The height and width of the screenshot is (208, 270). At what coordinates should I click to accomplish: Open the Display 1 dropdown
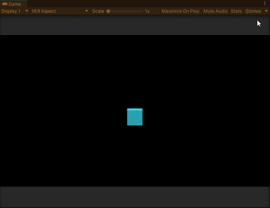coord(15,11)
